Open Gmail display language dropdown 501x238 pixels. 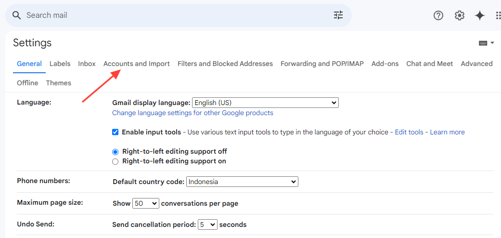[x=265, y=103]
